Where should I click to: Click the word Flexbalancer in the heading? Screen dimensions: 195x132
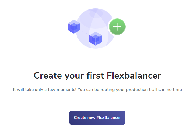coord(134,75)
